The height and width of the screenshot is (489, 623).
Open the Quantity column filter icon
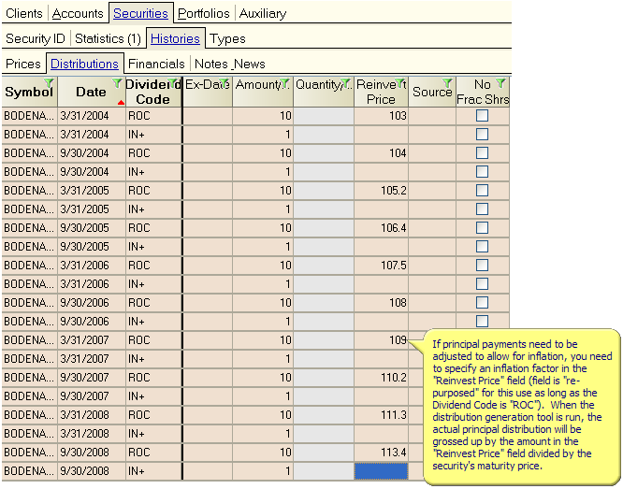346,83
